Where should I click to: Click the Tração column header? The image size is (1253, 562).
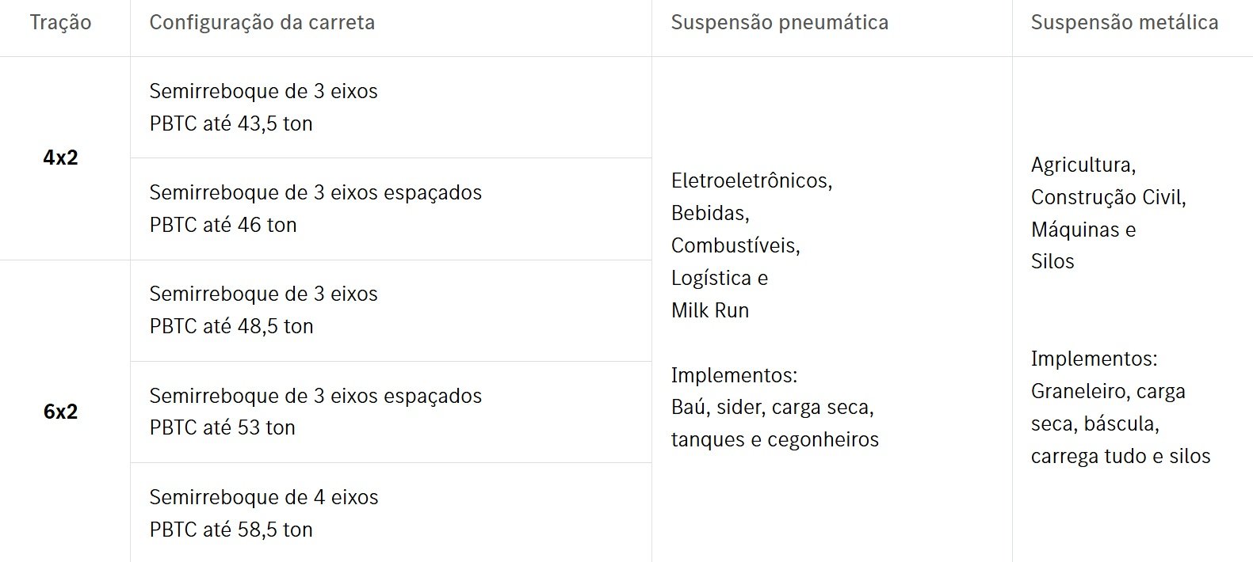[x=60, y=22]
